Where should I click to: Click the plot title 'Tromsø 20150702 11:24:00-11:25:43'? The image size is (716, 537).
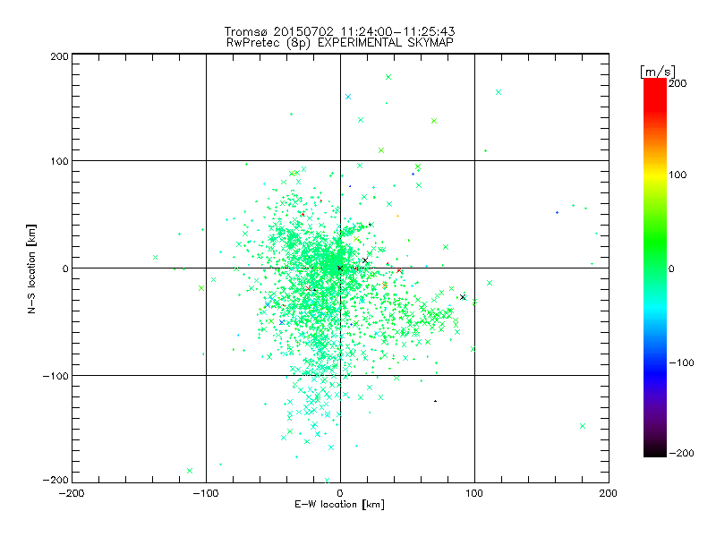(x=340, y=31)
